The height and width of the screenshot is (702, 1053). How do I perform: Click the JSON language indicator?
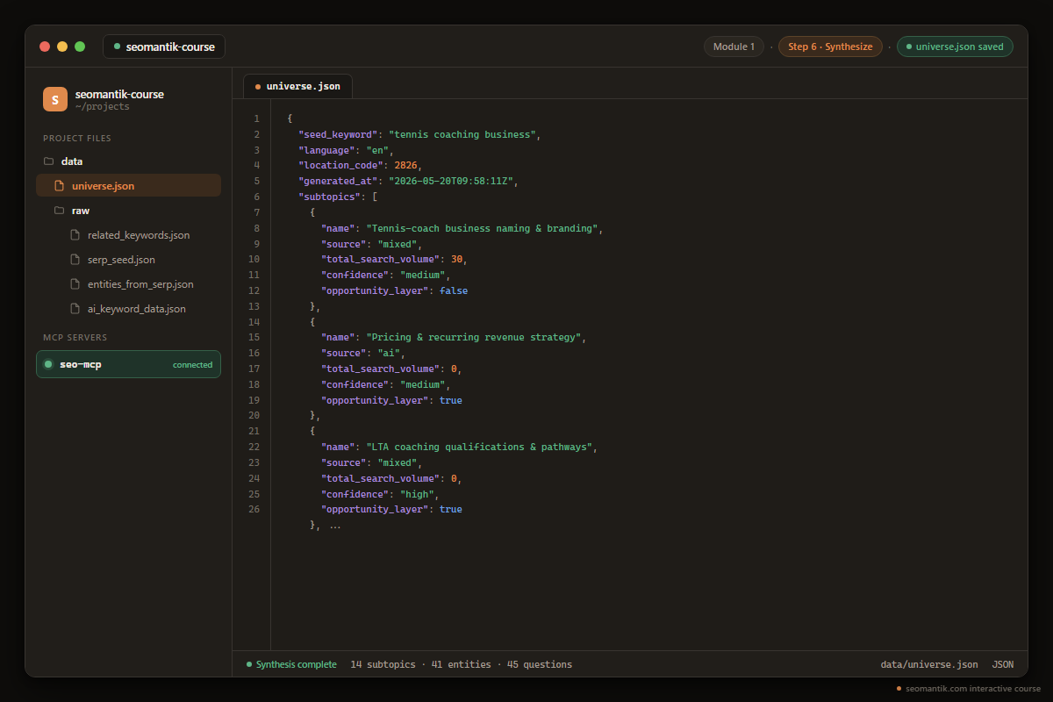1003,664
